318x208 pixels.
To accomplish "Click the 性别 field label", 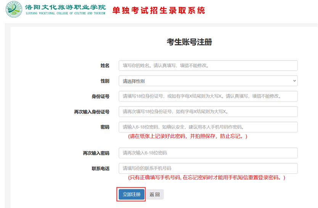I will click(105, 81).
